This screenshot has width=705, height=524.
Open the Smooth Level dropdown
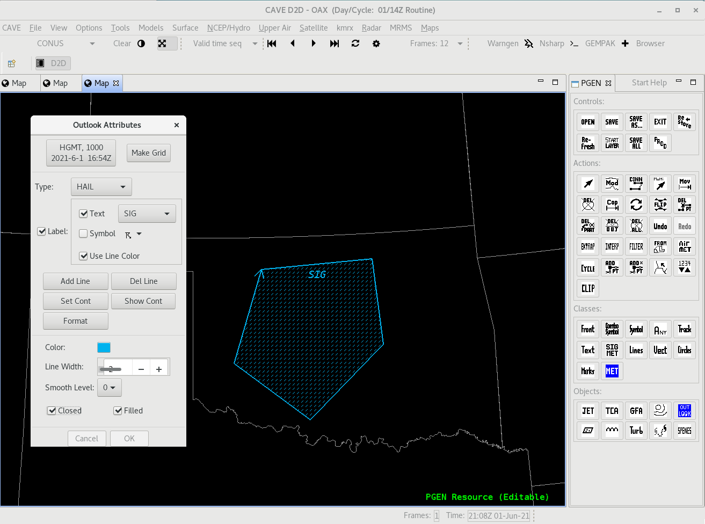click(109, 388)
